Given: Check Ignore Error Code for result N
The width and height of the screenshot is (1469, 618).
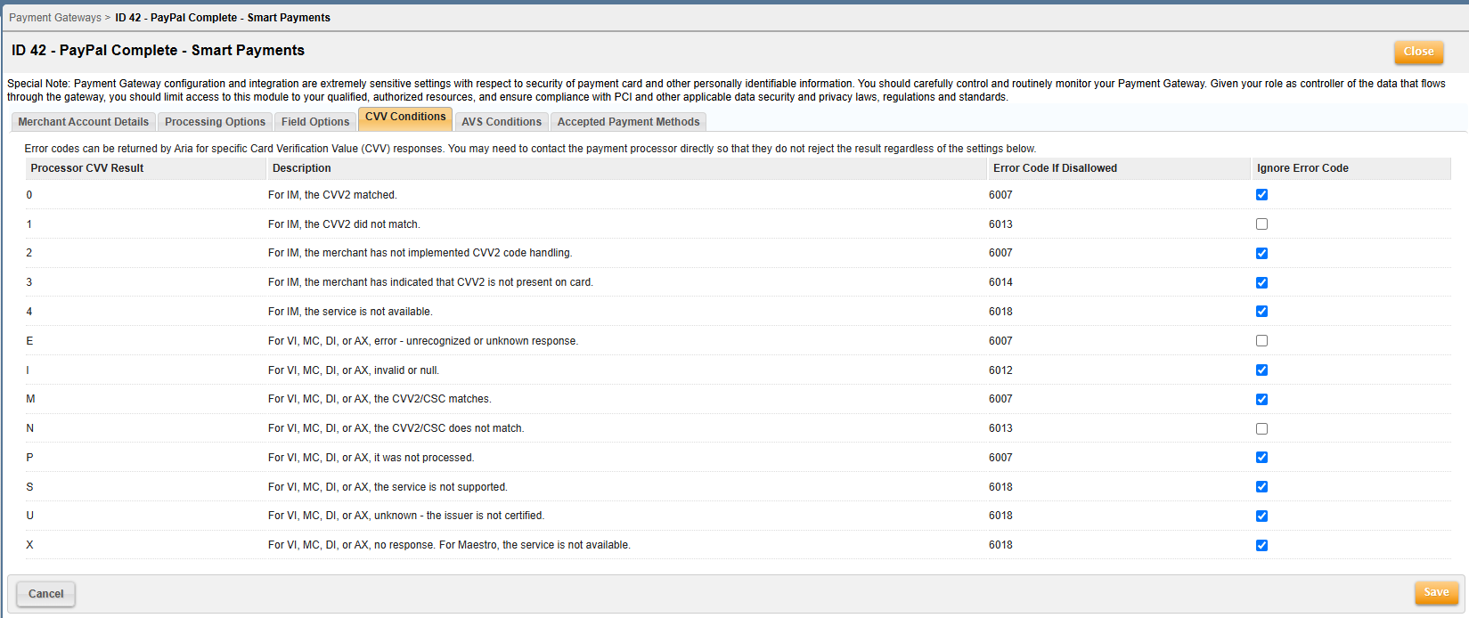Looking at the screenshot, I should [x=1261, y=428].
